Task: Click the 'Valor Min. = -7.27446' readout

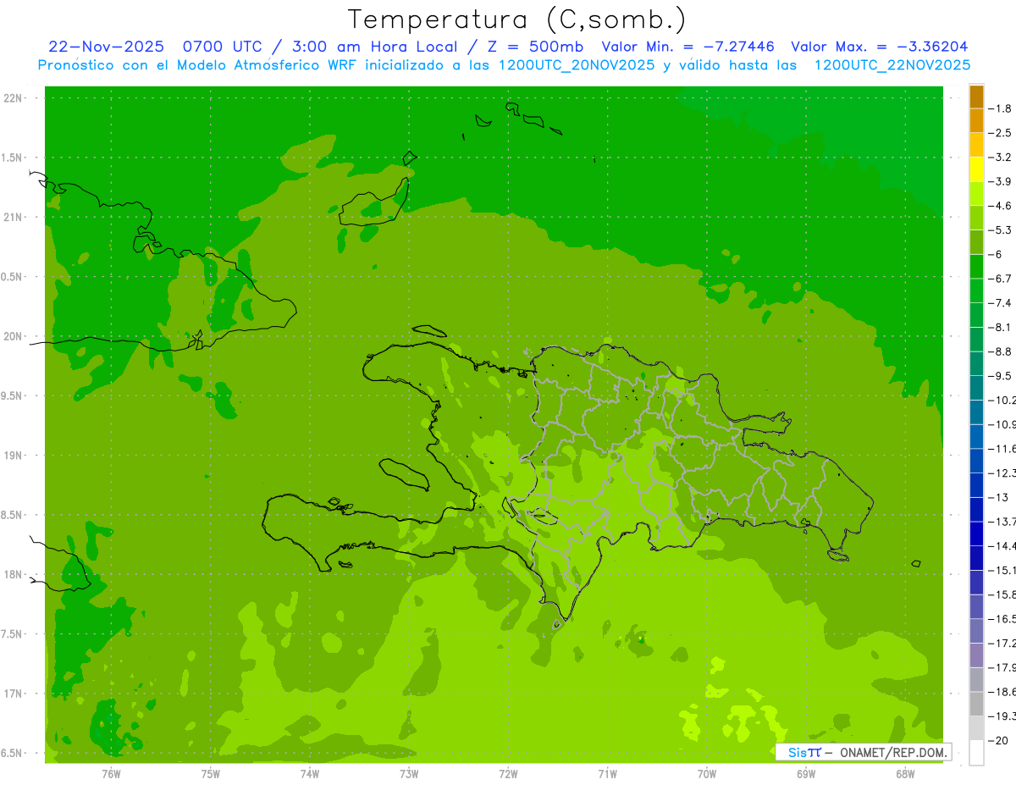Action: point(687,47)
